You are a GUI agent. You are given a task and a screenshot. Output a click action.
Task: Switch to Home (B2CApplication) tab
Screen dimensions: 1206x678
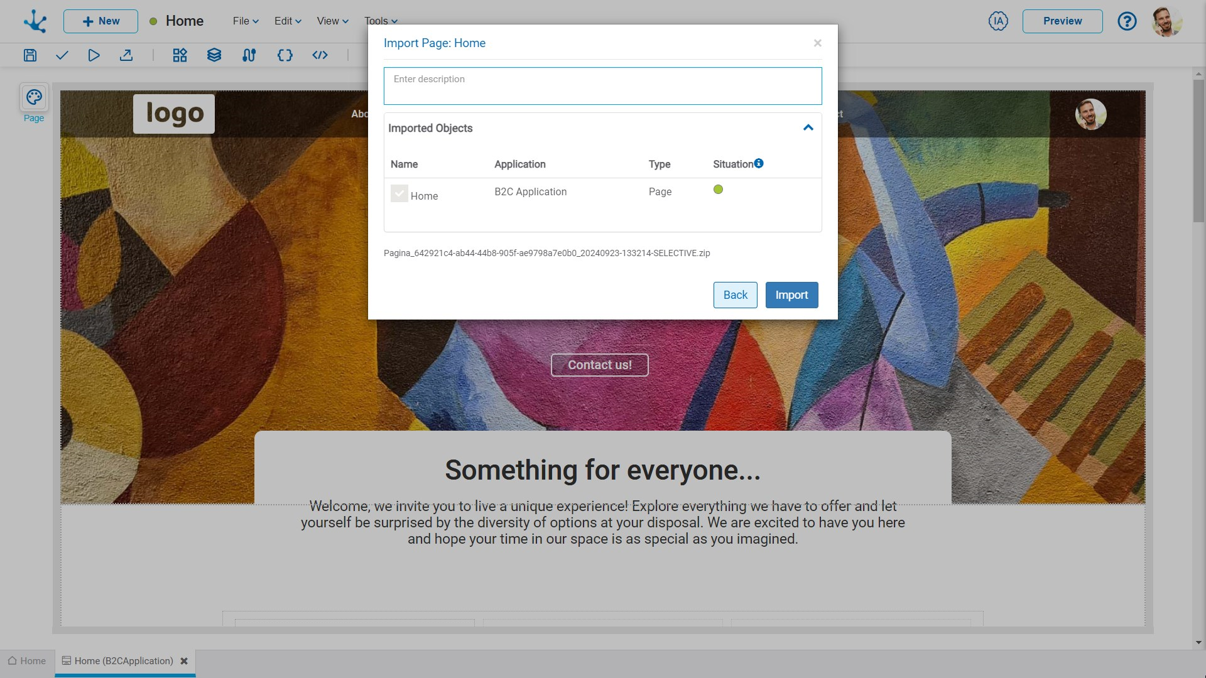pyautogui.click(x=123, y=661)
